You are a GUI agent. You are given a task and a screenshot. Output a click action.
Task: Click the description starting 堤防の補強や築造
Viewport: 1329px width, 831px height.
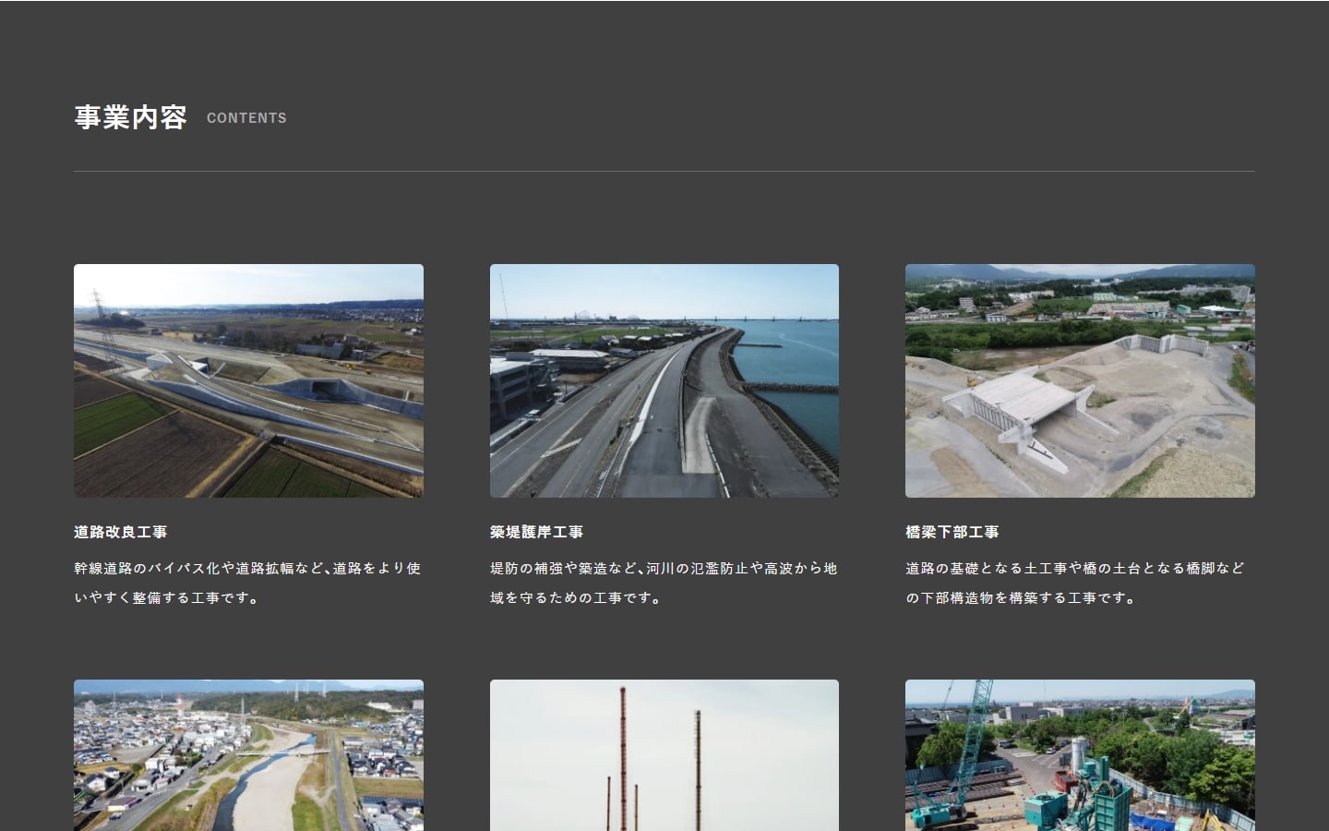coord(664,583)
